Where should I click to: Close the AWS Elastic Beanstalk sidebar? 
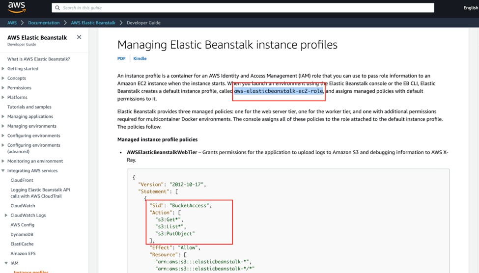[x=79, y=37]
